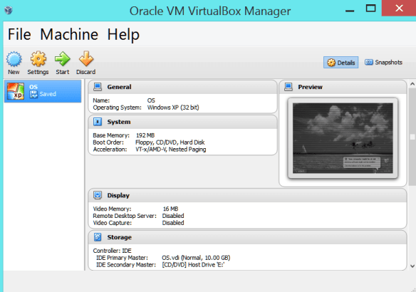The width and height of the screenshot is (416, 292).
Task: Switch to the Snapshots view
Action: pyautogui.click(x=383, y=63)
